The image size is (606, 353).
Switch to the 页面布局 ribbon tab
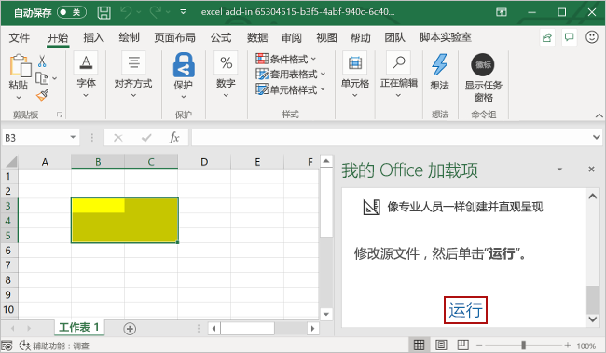[x=174, y=37]
